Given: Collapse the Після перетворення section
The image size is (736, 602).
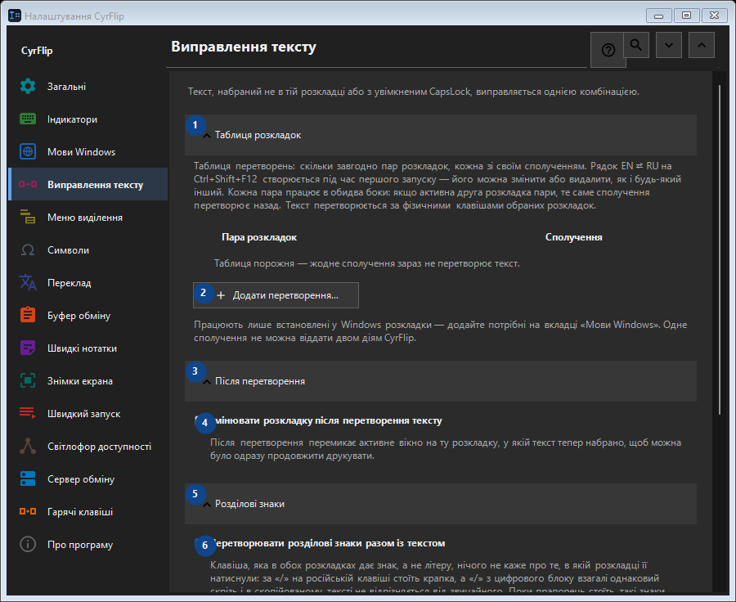Looking at the screenshot, I should 441,381.
